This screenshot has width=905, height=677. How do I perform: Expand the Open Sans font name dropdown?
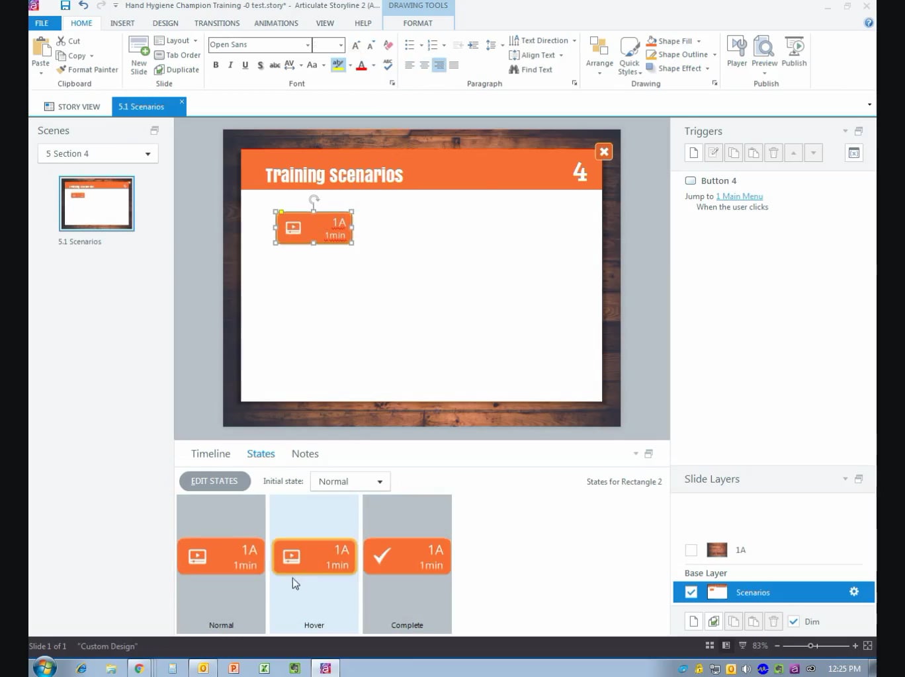(308, 45)
